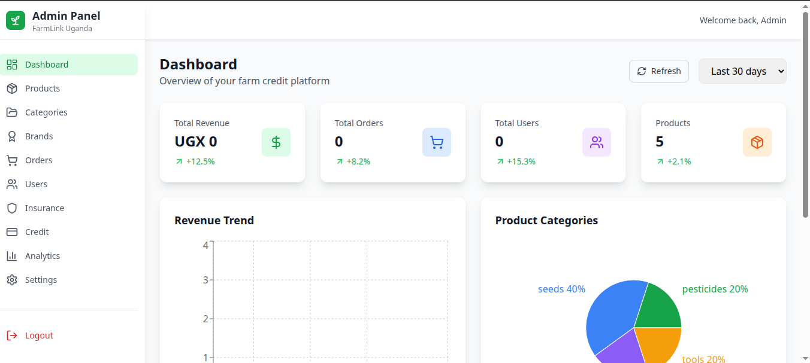Click the green FarmLink sprout logo
Viewport: 810px width, 363px height.
pyautogui.click(x=16, y=20)
